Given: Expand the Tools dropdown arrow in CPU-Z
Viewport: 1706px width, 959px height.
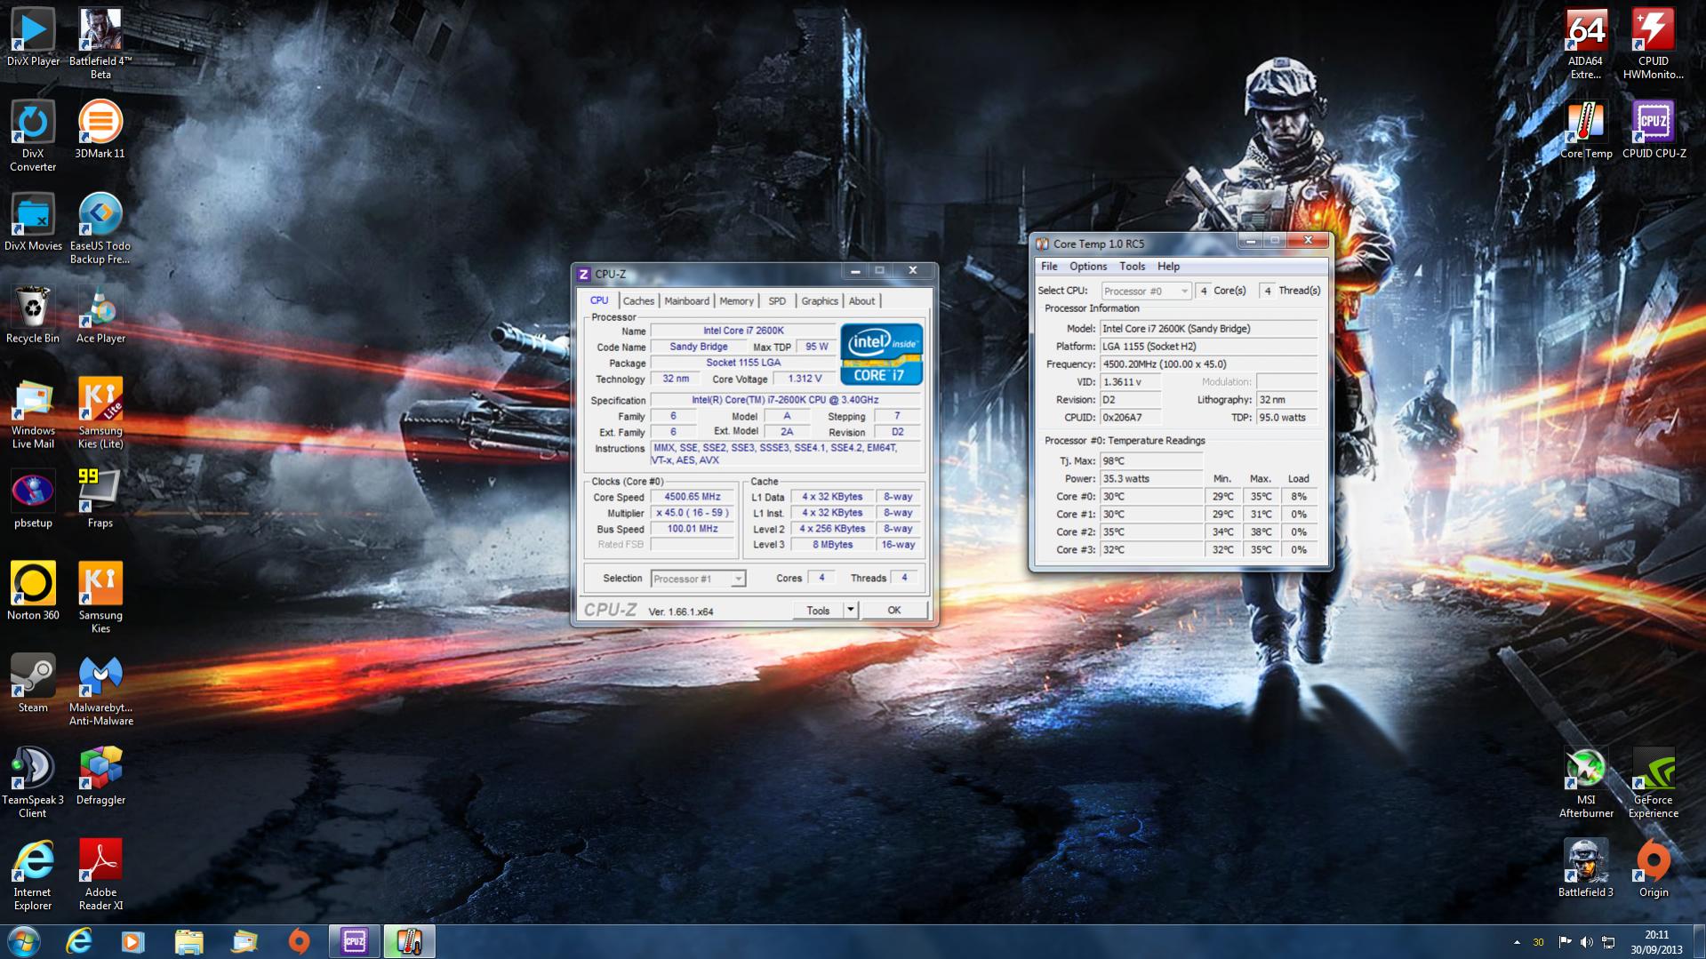Looking at the screenshot, I should (851, 610).
